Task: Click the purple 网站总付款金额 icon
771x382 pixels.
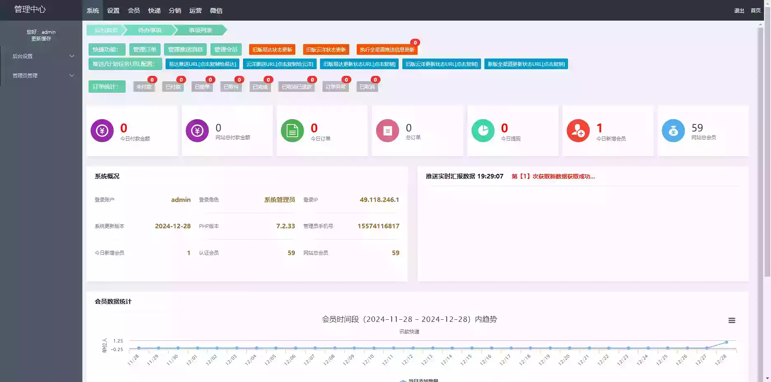Action: pyautogui.click(x=197, y=131)
